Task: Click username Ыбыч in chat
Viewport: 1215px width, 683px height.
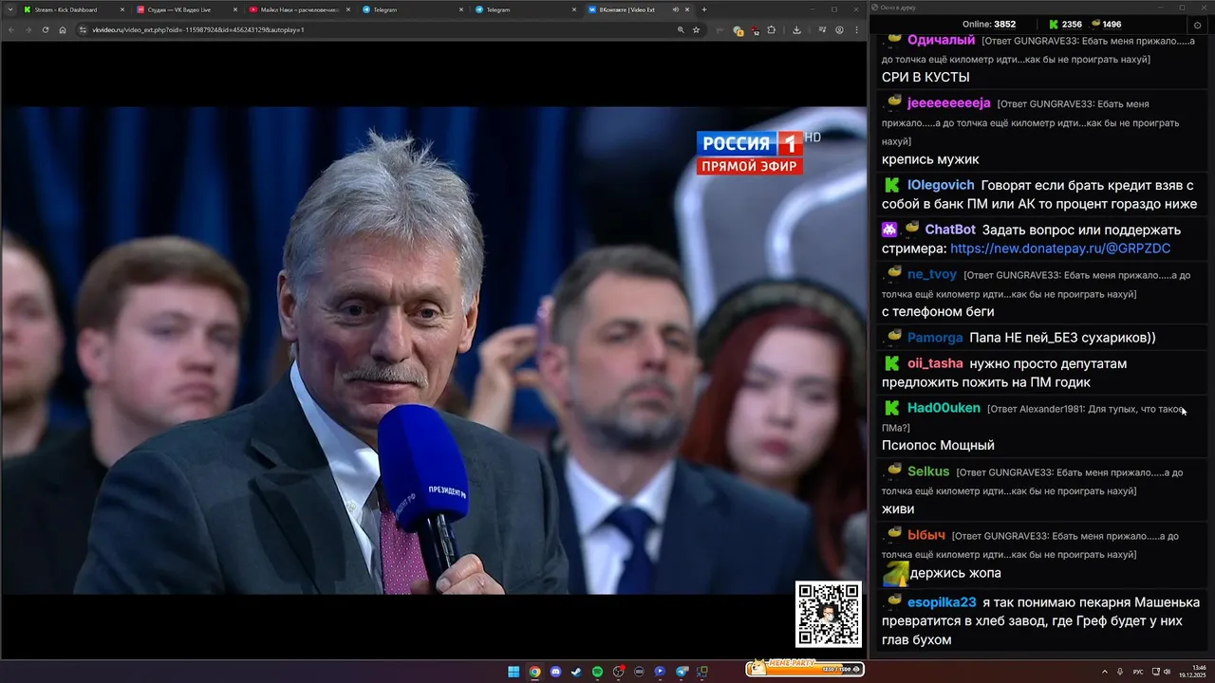Action: pos(926,535)
